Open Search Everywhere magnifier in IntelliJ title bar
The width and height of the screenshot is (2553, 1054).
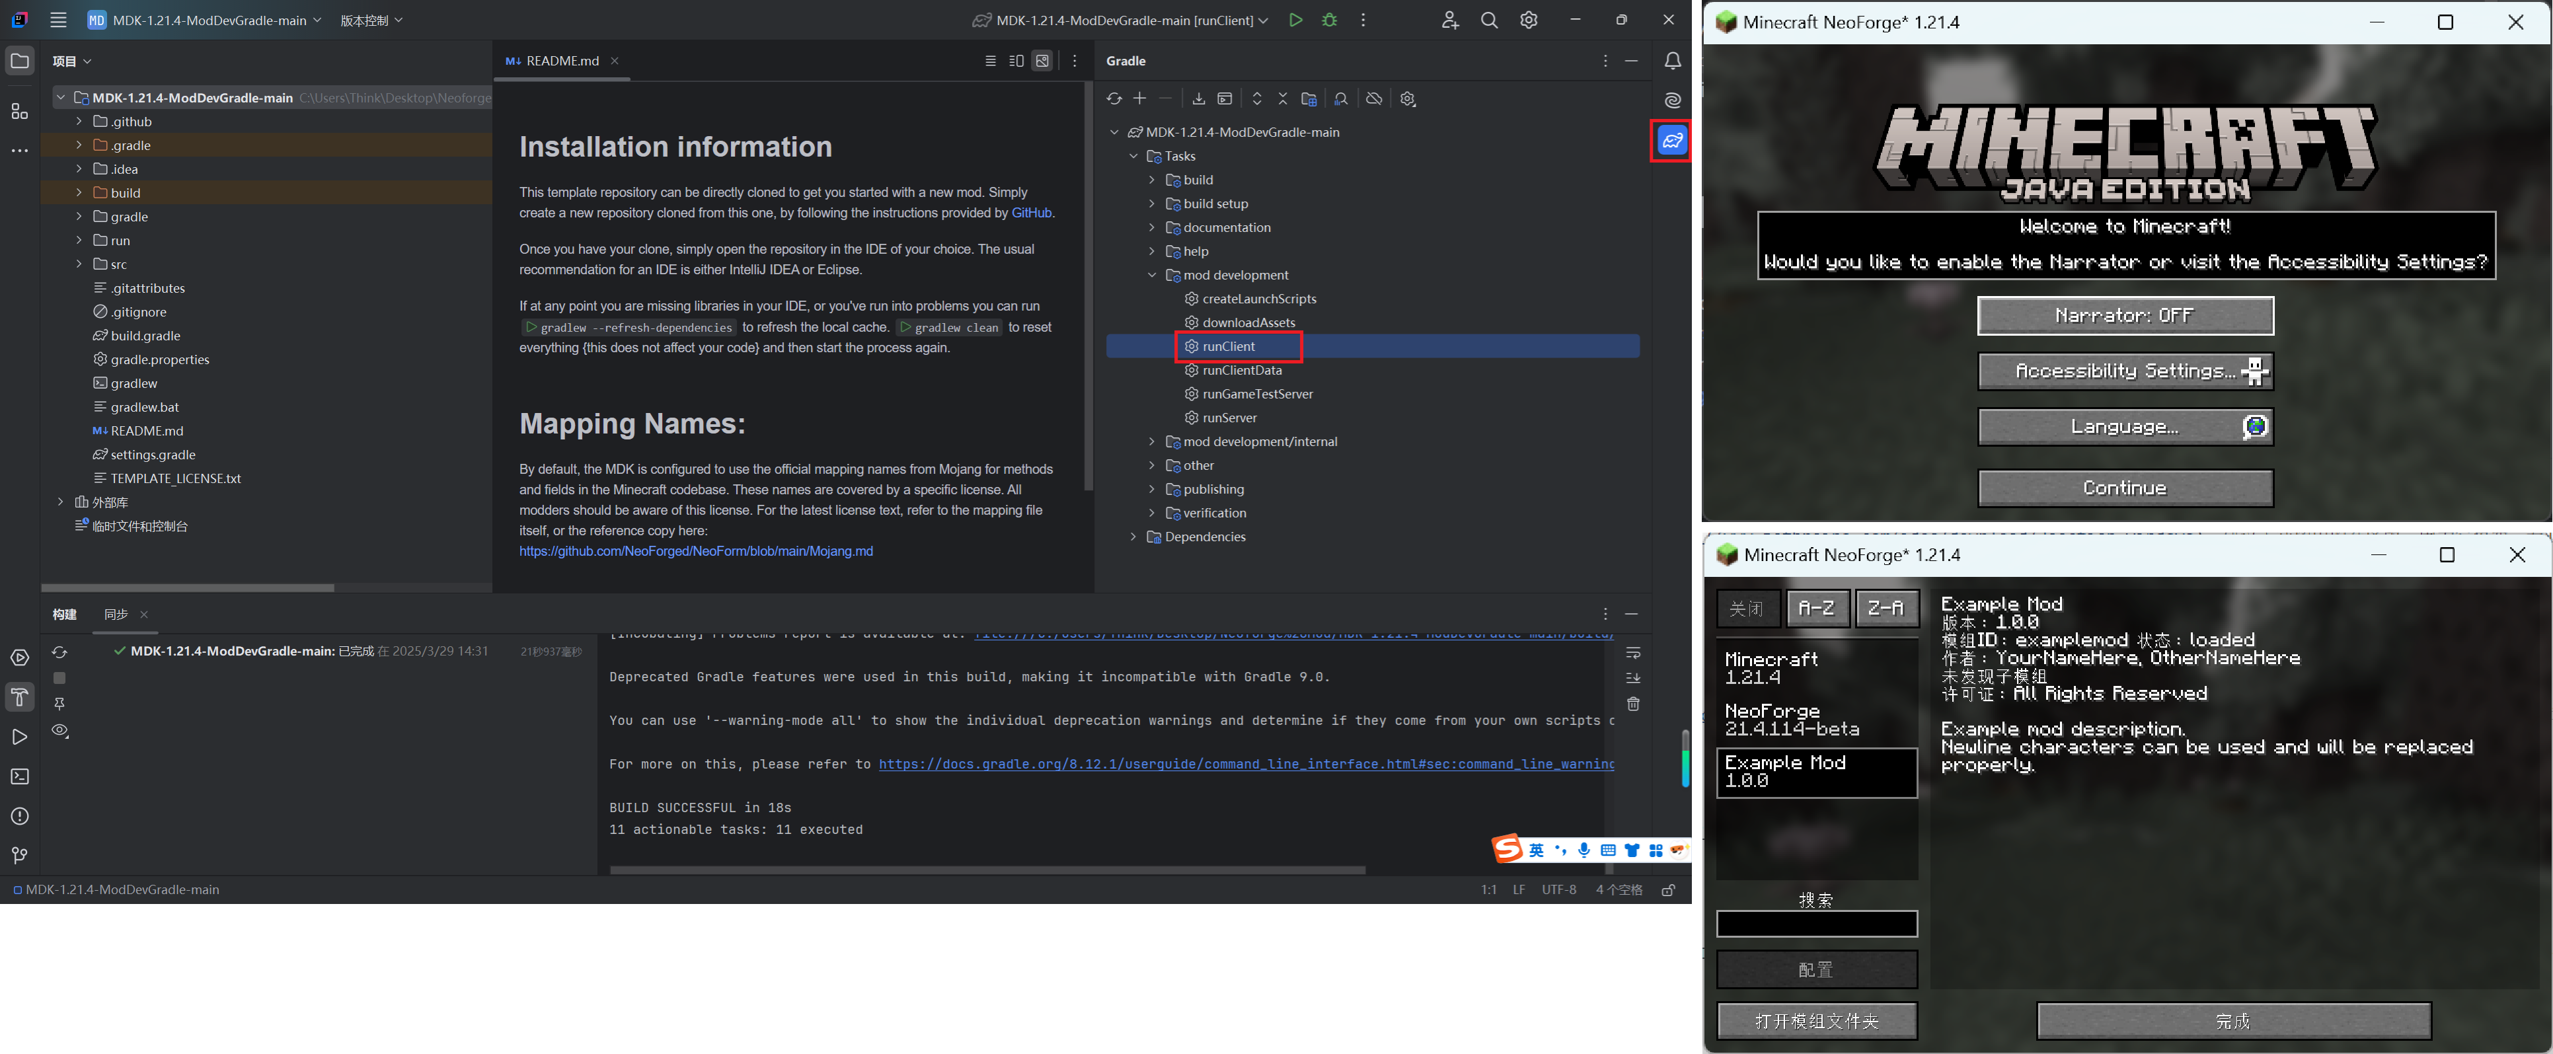pos(1488,20)
